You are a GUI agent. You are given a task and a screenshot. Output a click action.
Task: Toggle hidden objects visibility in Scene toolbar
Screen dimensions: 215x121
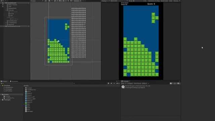tap(60, 1)
